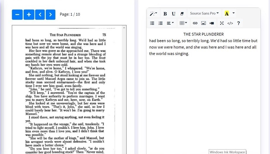Click the page indicator 'Page: 1 / 10'
This screenshot has height=154, width=270.
point(70,14)
